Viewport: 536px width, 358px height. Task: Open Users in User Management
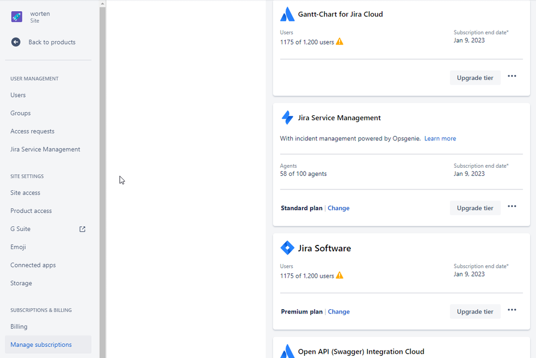pyautogui.click(x=18, y=95)
